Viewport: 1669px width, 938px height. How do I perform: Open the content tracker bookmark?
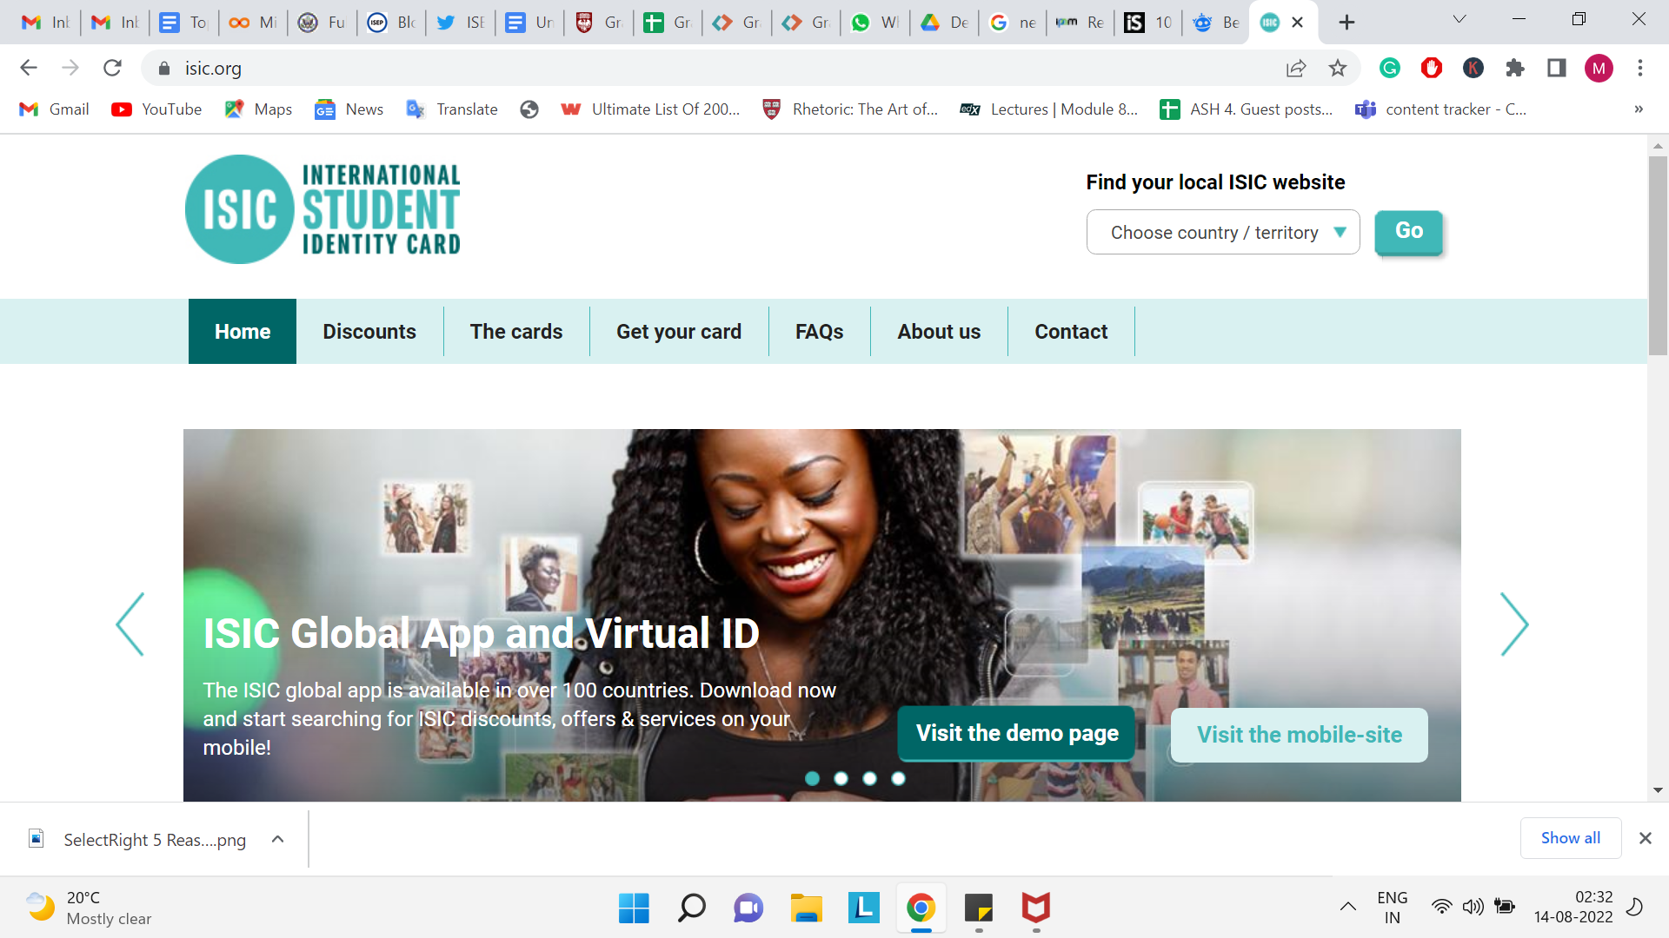click(1441, 109)
